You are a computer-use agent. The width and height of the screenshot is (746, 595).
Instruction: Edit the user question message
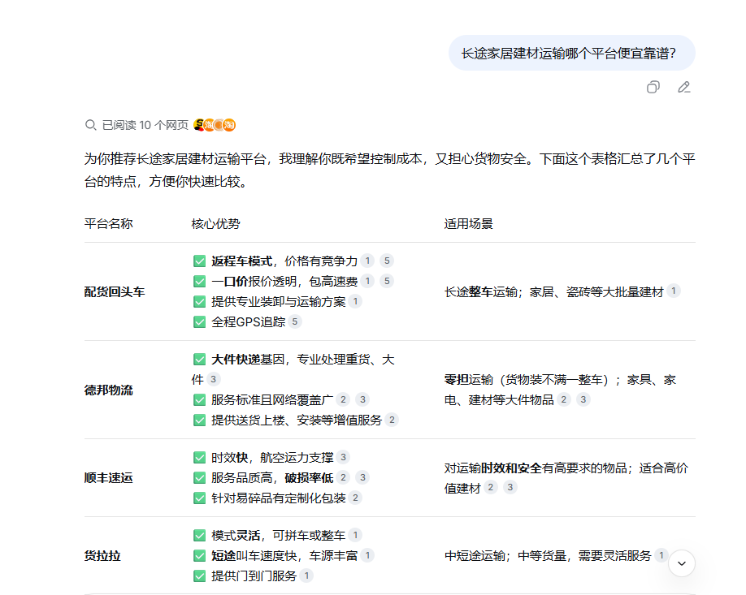point(684,87)
